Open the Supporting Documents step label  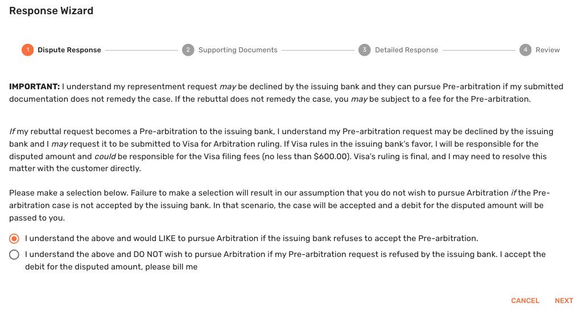coord(238,50)
